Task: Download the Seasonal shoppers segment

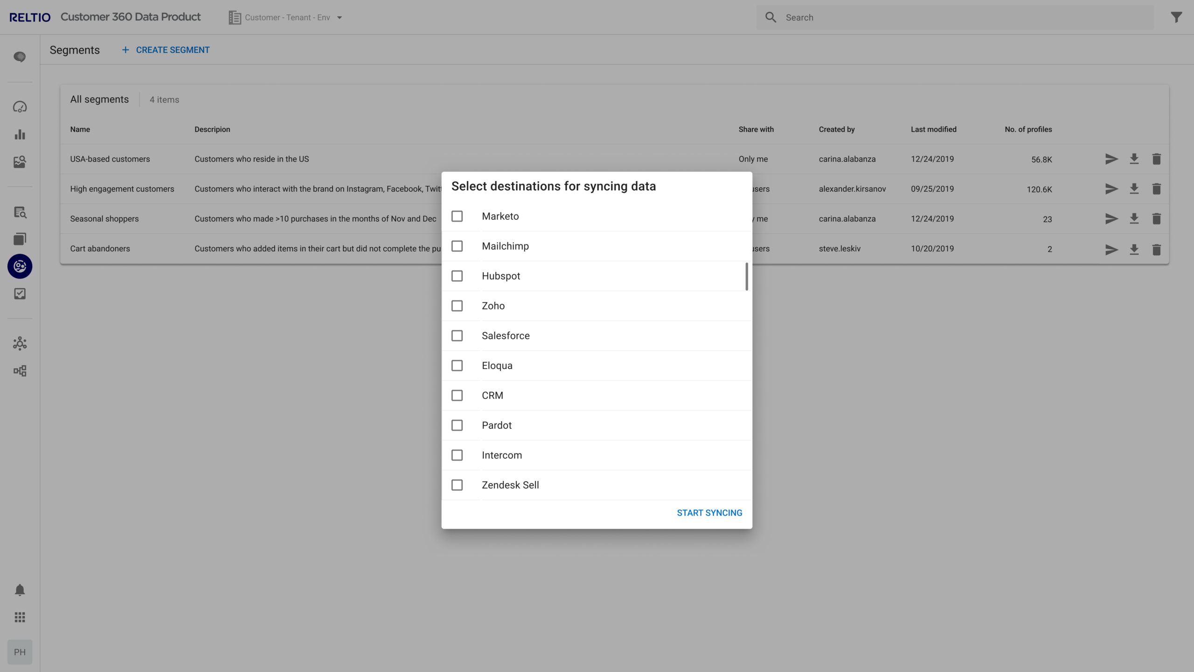Action: (x=1134, y=219)
